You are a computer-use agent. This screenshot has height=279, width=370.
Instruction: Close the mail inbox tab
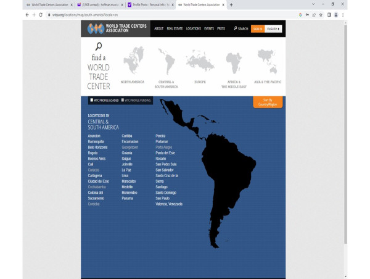point(122,5)
